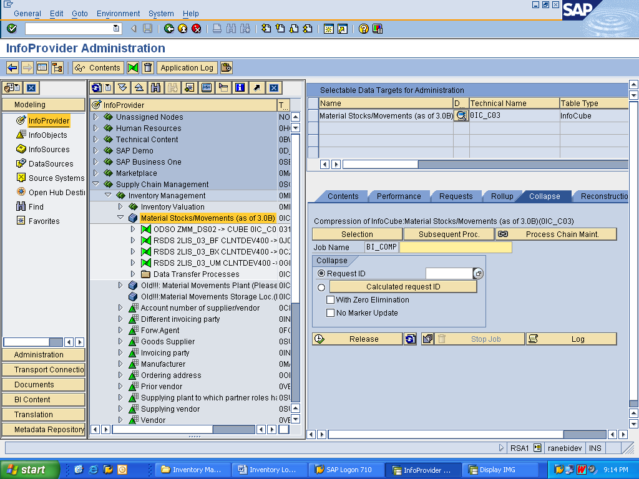Click the process chain link icon
The height and width of the screenshot is (479, 639).
tap(503, 235)
